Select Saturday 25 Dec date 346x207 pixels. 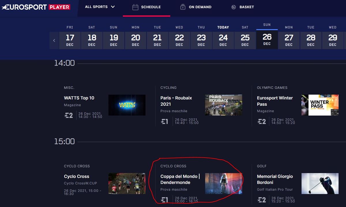245,40
